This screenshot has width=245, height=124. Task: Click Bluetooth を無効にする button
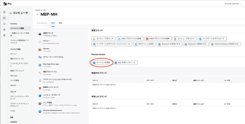pyautogui.click(x=196, y=44)
